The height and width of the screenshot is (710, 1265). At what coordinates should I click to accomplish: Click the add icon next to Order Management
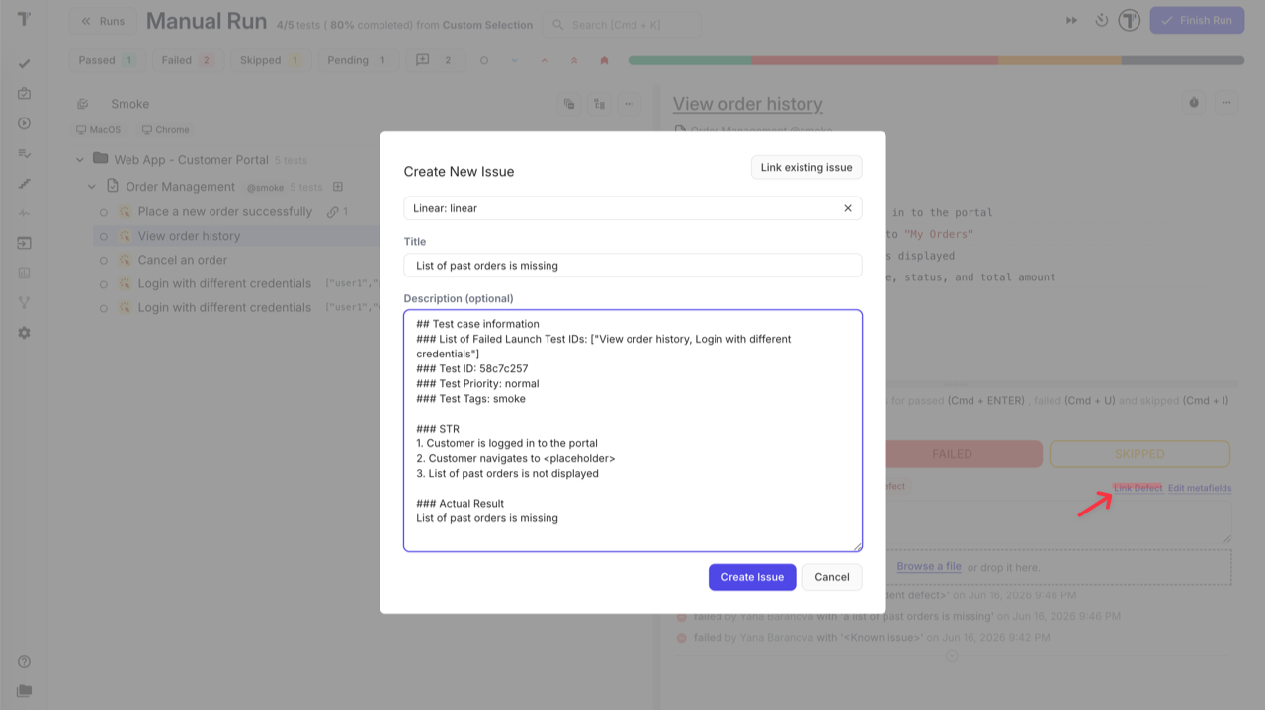coord(338,187)
